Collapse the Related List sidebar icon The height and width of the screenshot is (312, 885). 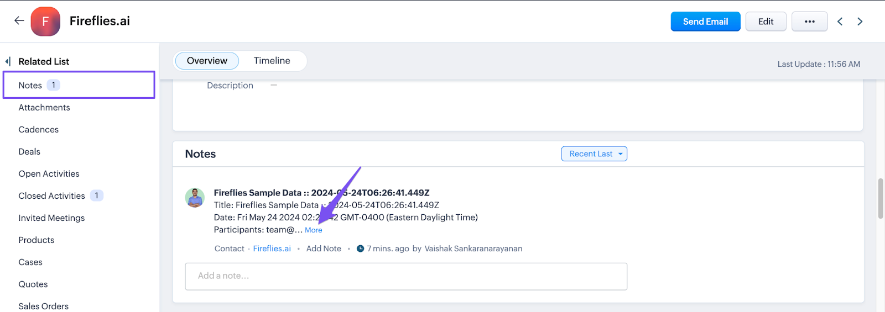[8, 61]
